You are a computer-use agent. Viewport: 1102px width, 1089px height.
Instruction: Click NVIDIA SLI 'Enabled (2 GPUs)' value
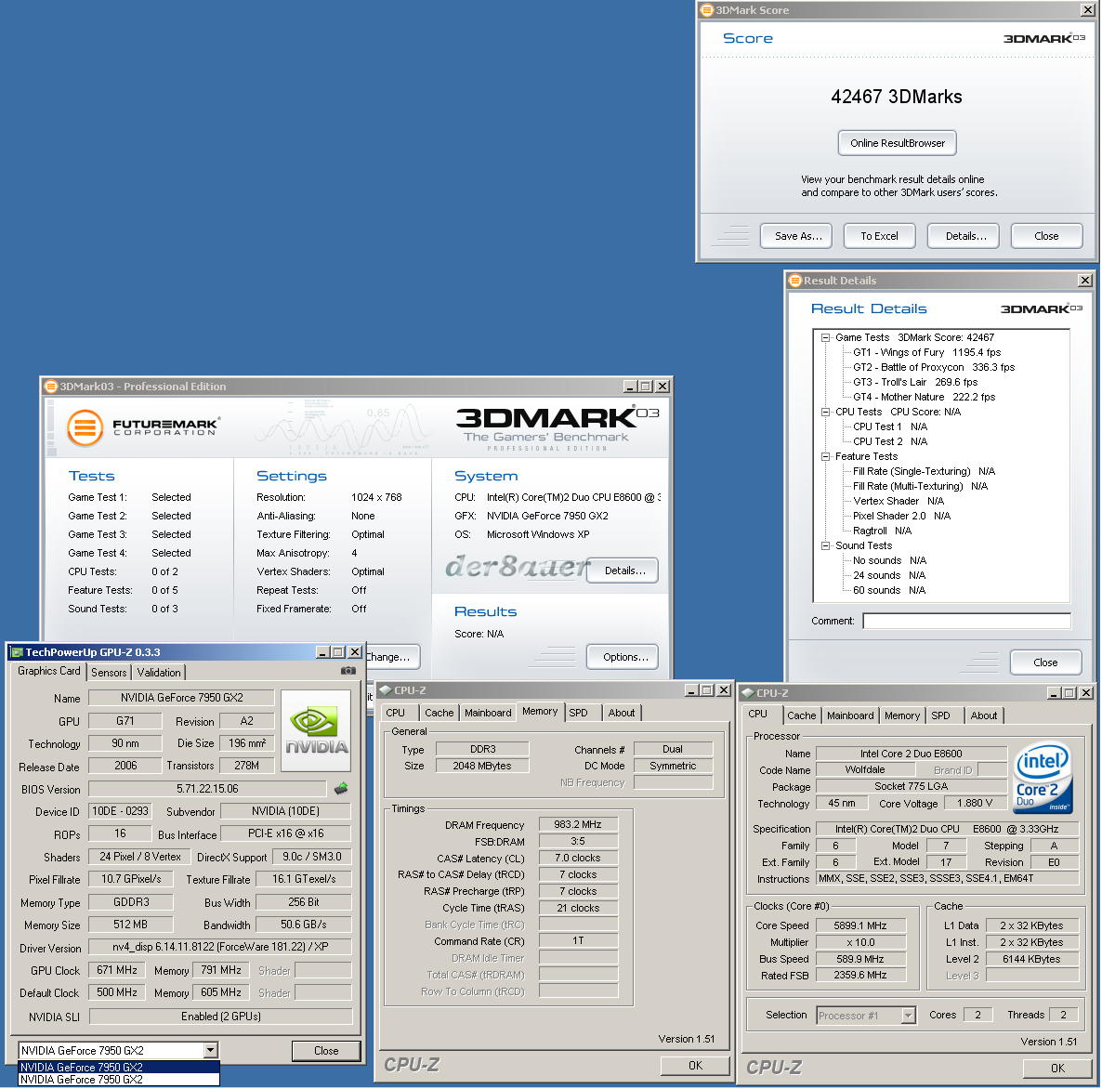coord(221,1017)
